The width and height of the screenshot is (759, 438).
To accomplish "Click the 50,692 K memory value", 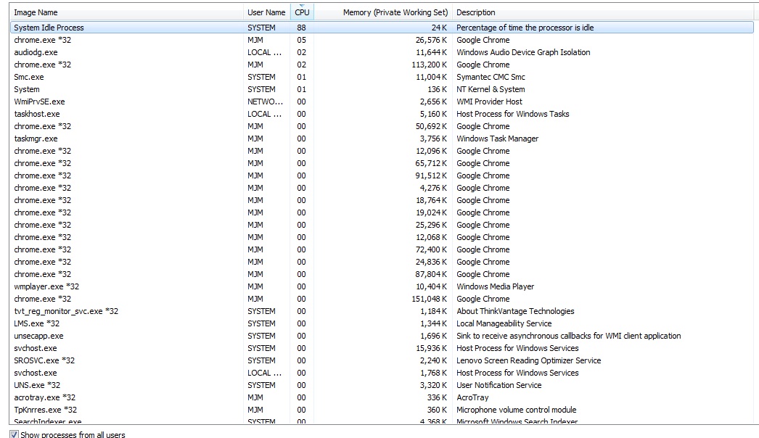I will pyautogui.click(x=431, y=126).
